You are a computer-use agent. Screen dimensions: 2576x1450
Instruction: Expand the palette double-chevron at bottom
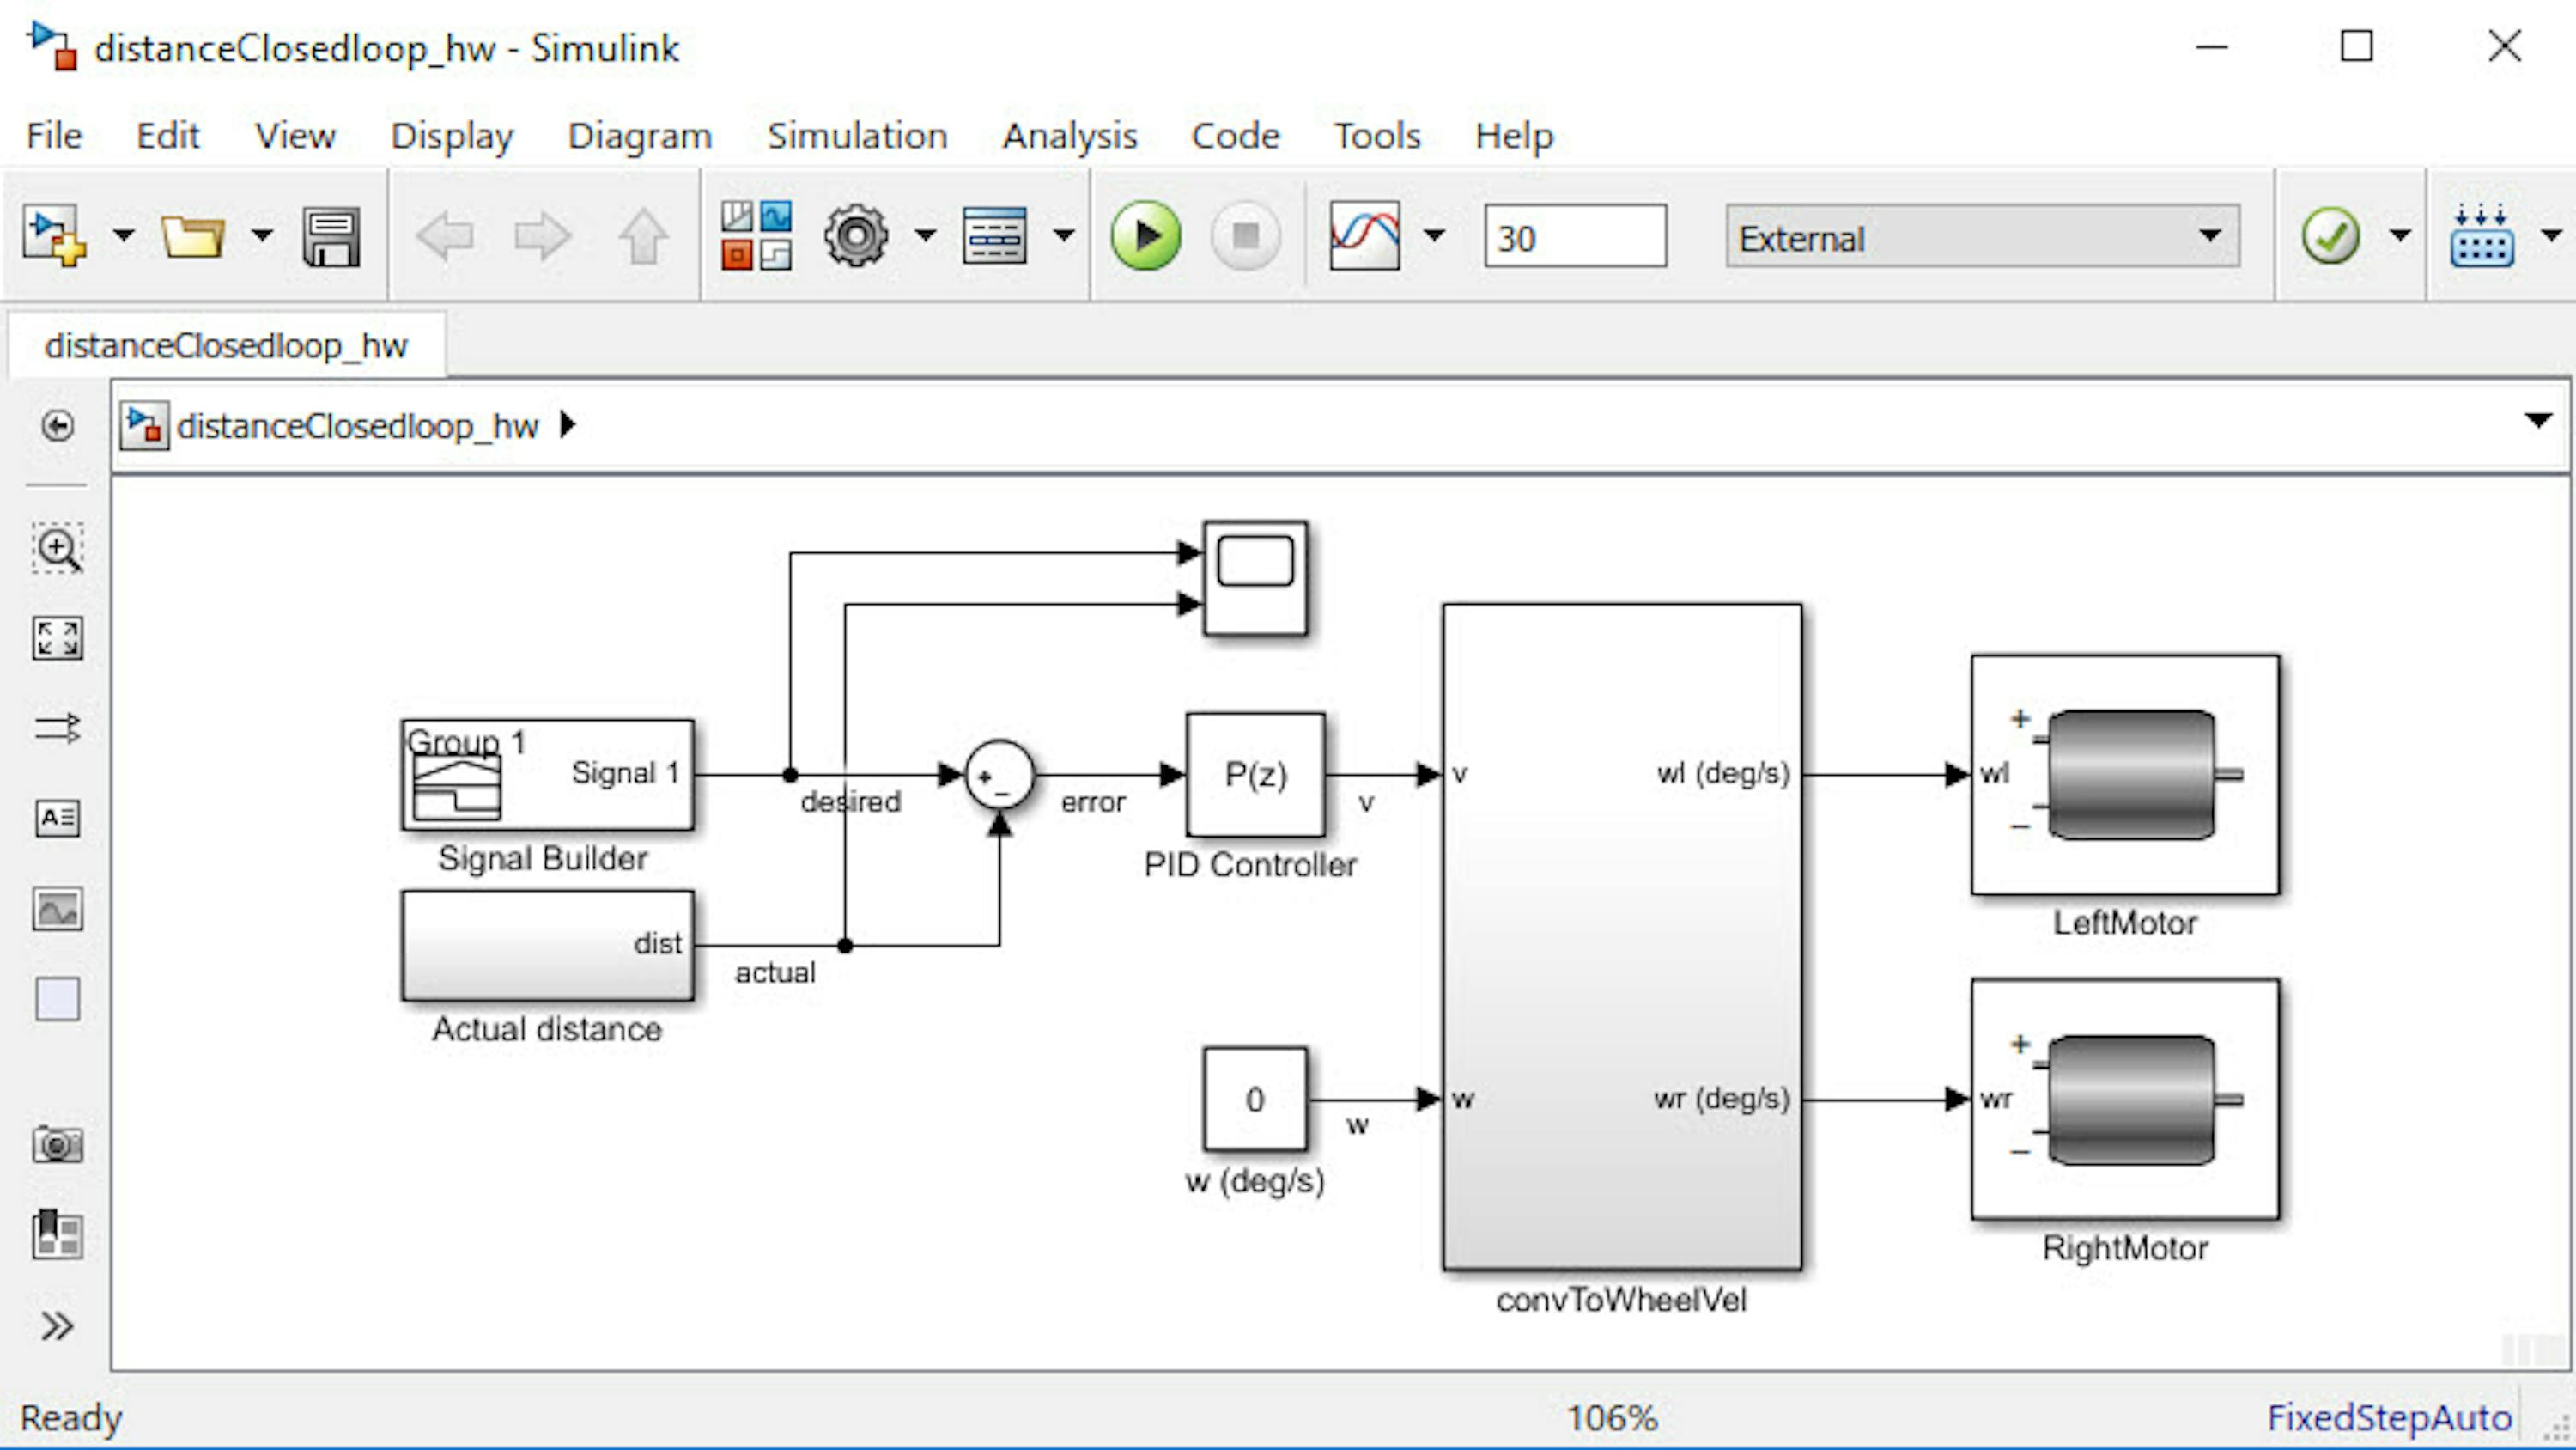coord(57,1326)
